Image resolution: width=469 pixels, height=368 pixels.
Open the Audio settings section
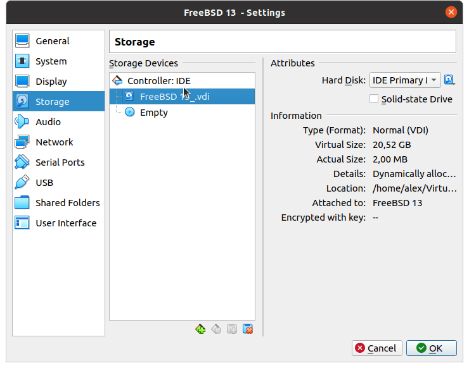[58, 122]
